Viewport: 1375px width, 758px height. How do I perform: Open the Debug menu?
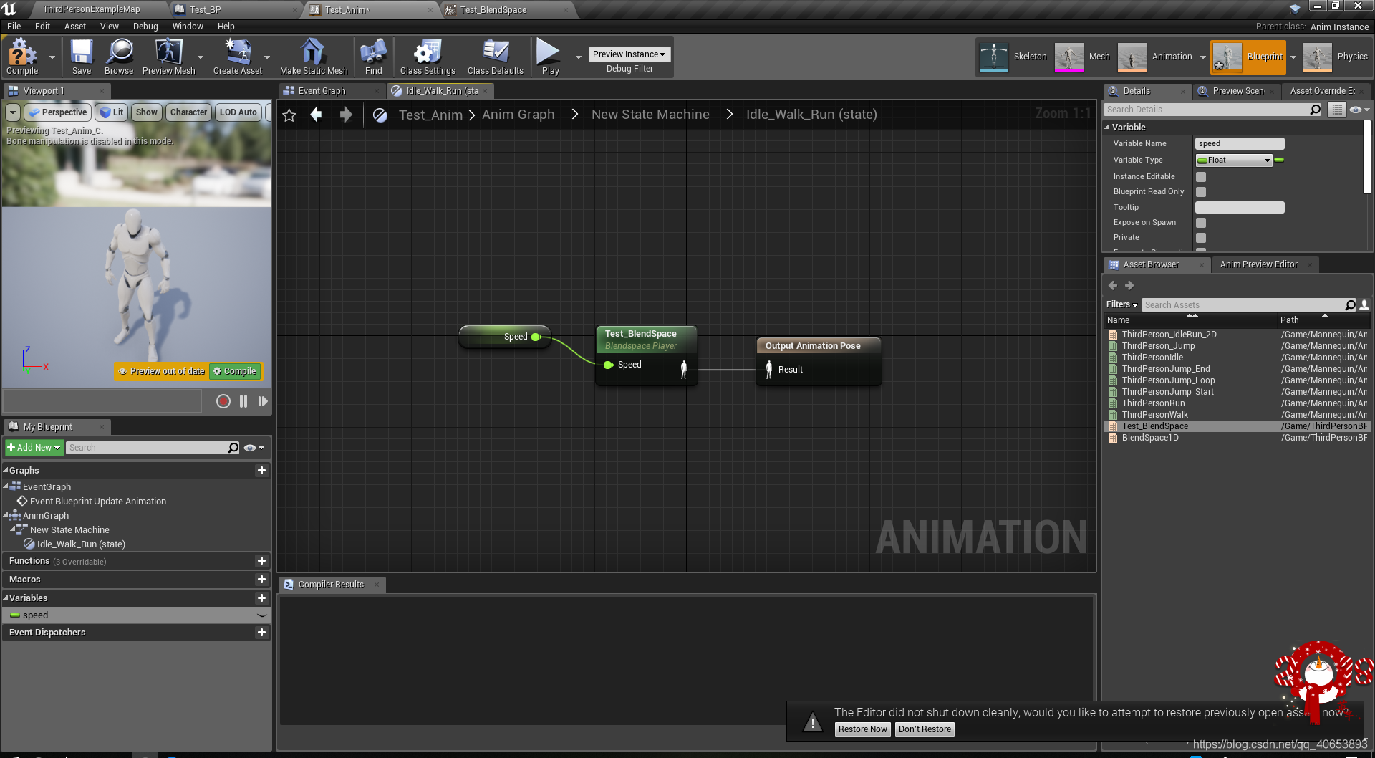[145, 27]
